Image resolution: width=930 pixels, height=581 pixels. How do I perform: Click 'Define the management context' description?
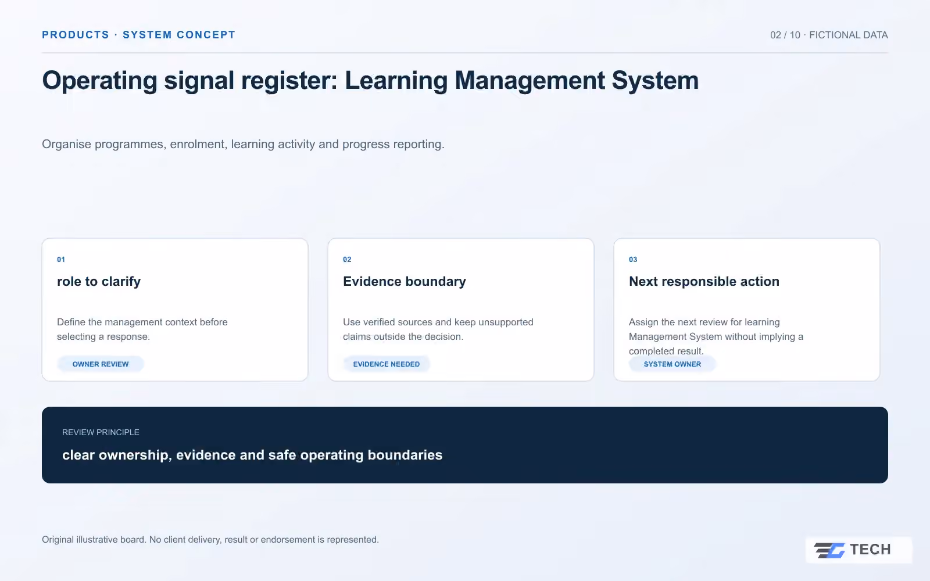pos(142,329)
